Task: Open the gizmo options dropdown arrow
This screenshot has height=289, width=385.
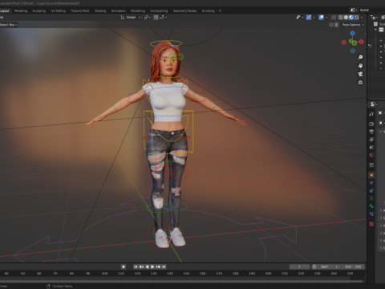Action: coord(314,18)
